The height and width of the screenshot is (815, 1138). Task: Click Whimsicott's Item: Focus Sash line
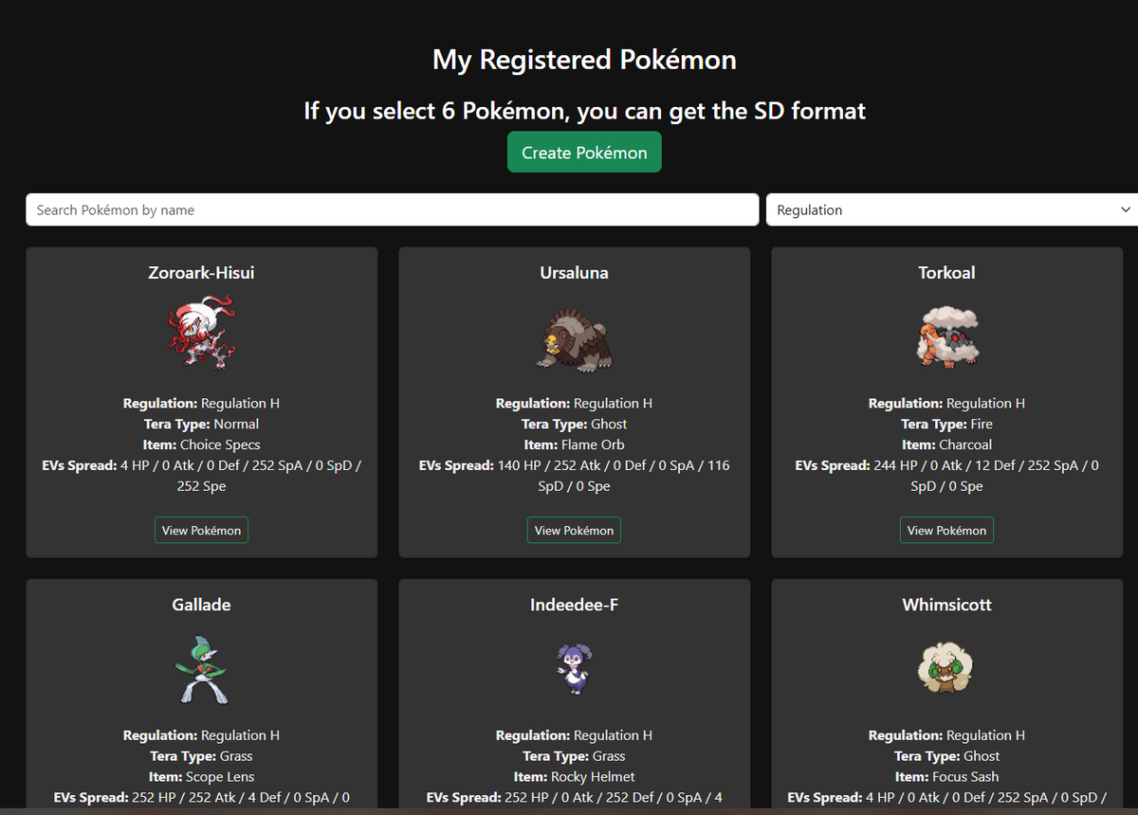click(x=946, y=777)
